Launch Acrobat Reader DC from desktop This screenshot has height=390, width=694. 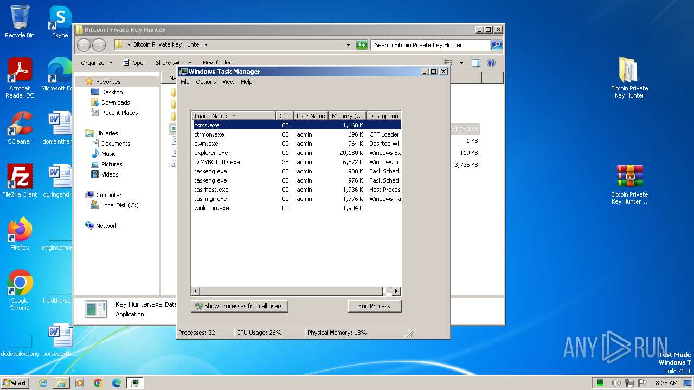point(20,78)
